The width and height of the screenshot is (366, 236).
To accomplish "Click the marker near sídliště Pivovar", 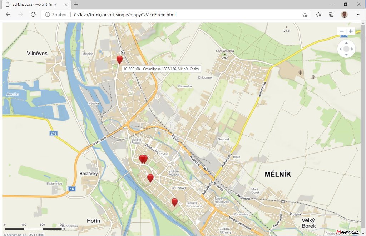I will pyautogui.click(x=150, y=177).
